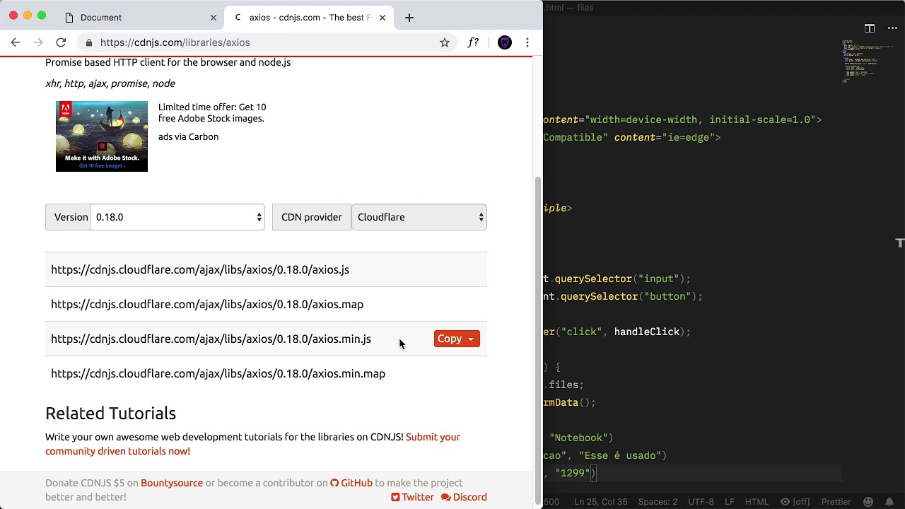
Task: Open the f? browser extension
Action: 474,42
